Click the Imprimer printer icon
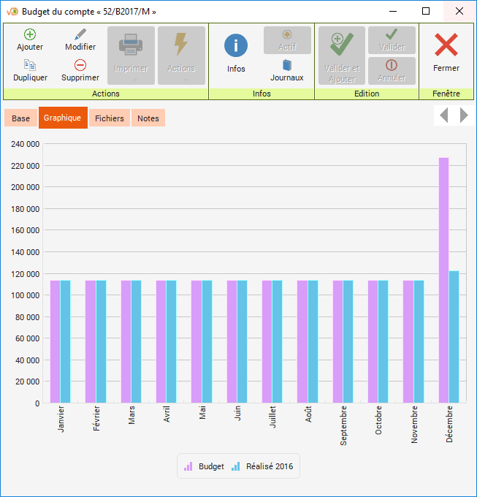The height and width of the screenshot is (497, 477). tap(131, 45)
